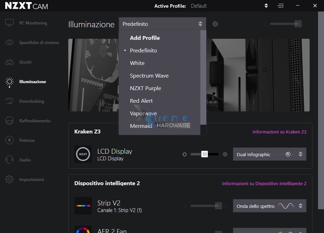
Task: Open Informazioni su Kraken Z3 link
Action: tap(279, 132)
